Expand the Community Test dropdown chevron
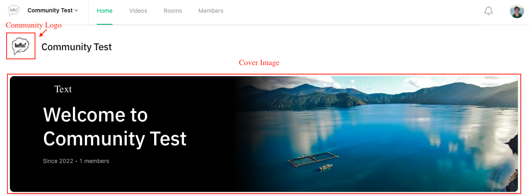 coord(76,10)
